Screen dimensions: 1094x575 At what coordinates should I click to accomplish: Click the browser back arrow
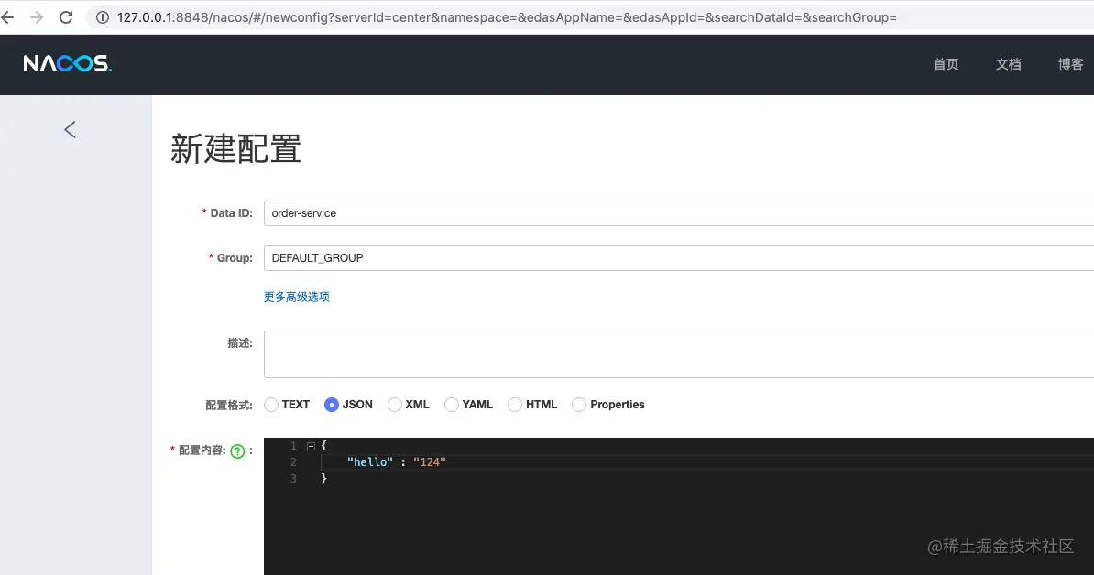click(x=7, y=17)
